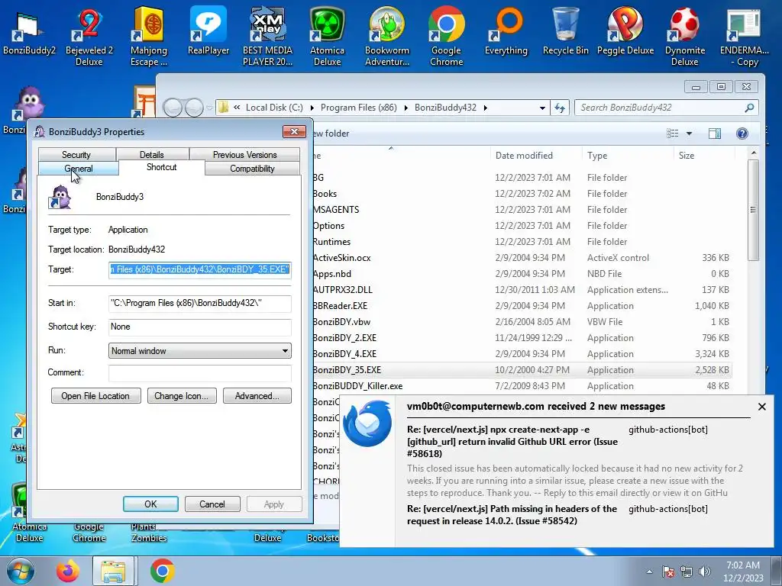Viewport: 782px width, 586px height.
Task: Click Explorer change view icon
Action: tap(673, 133)
